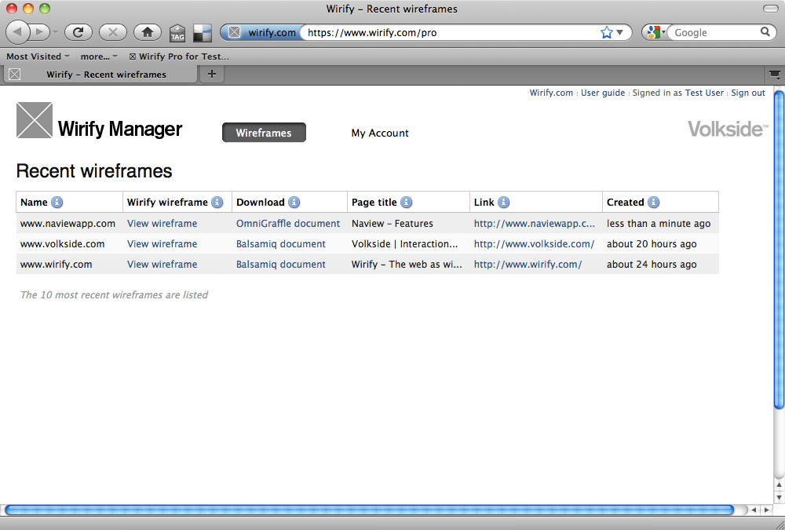The height and width of the screenshot is (530, 785).
Task: Click the scroll down arrow
Action: pos(779,497)
